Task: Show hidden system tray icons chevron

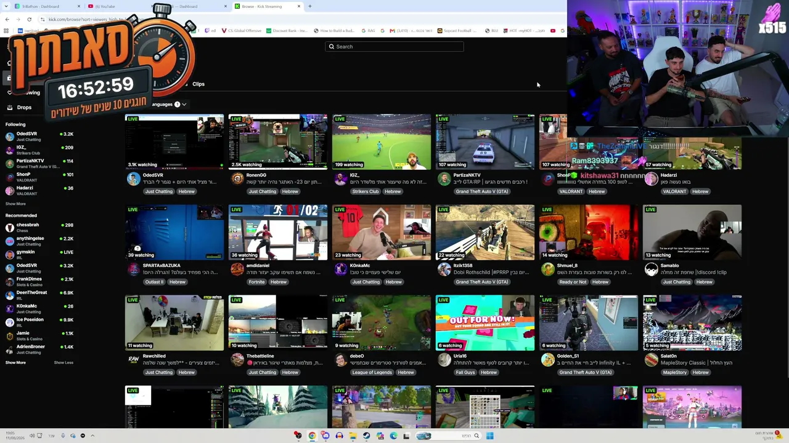Action: click(92, 436)
